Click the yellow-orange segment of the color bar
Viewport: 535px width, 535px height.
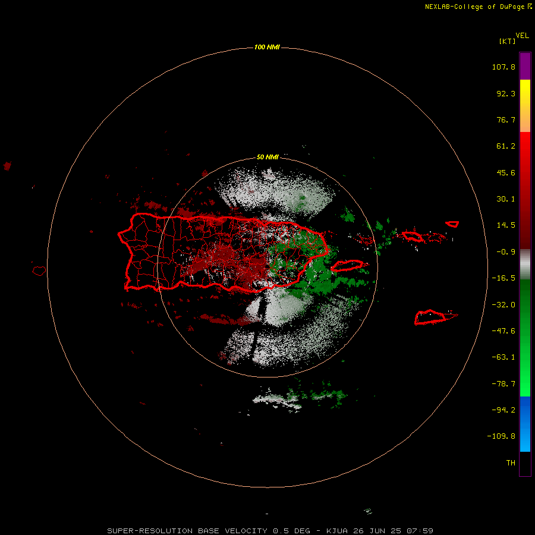tap(525, 106)
